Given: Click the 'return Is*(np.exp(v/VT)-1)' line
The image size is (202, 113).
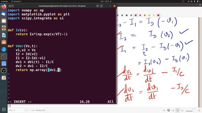Looking at the screenshot, I should pyautogui.click(x=42, y=34).
